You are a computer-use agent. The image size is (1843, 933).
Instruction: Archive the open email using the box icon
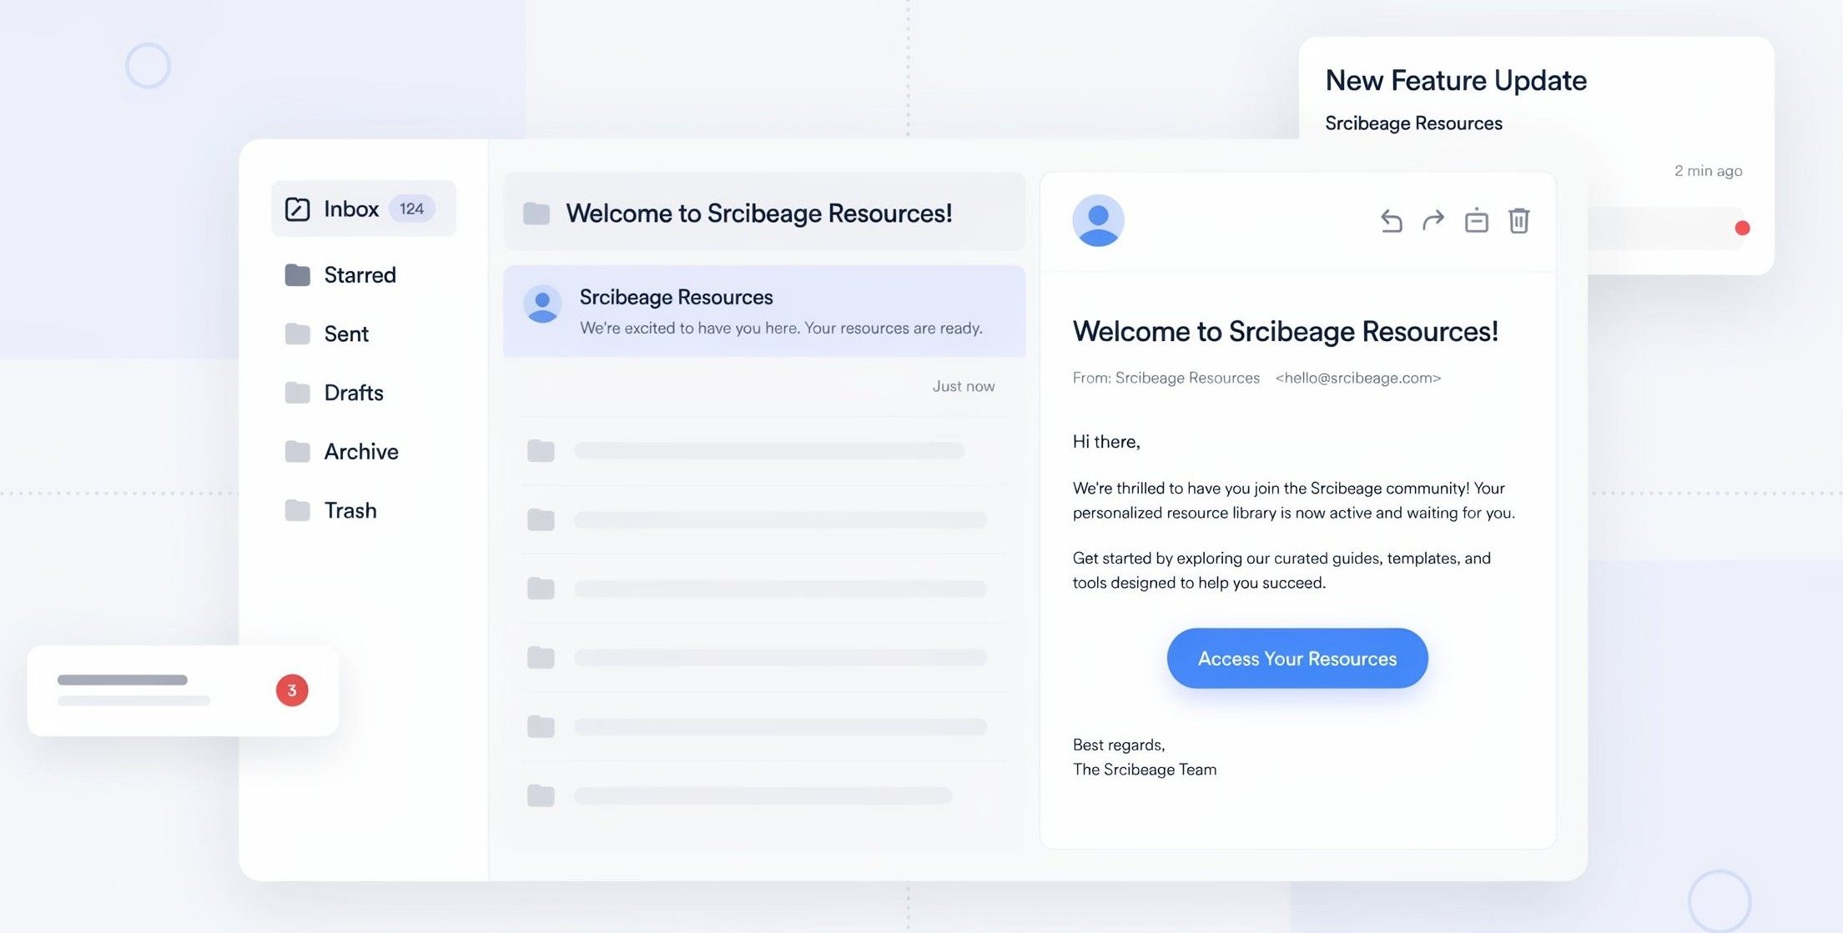click(1476, 220)
